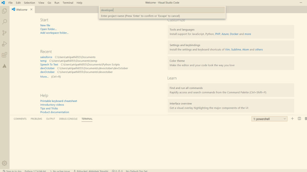Image resolution: width=307 pixels, height=172 pixels.
Task: Open the Tools and languages card
Action: tap(231, 32)
